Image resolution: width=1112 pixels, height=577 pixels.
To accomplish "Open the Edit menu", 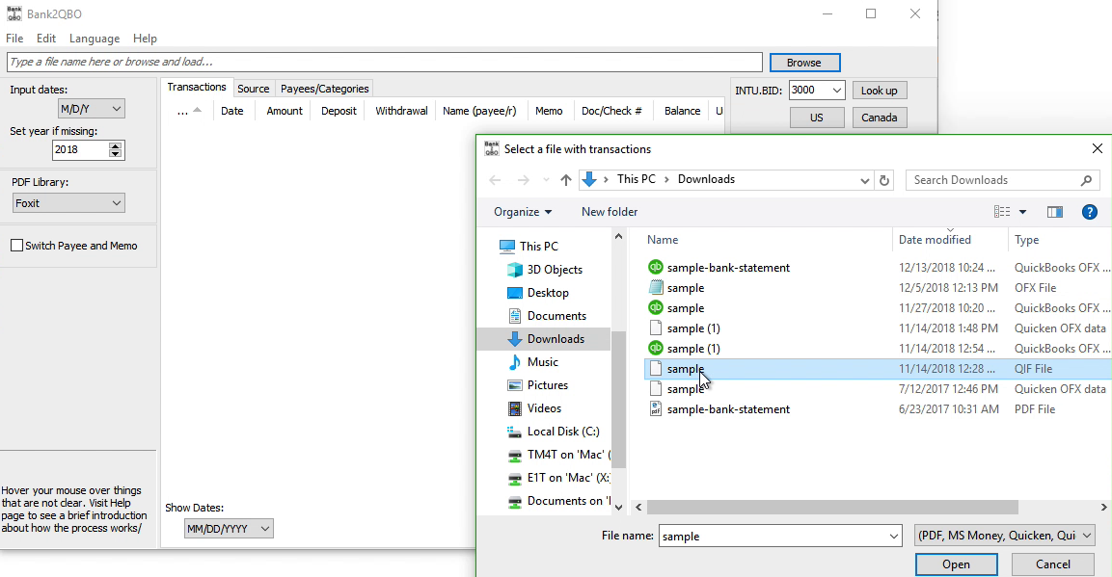I will pos(46,39).
